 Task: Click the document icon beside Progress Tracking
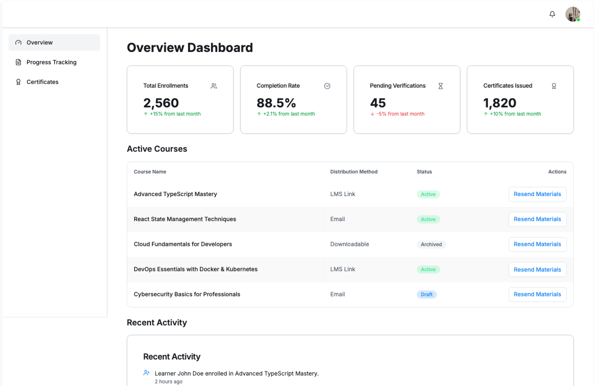pos(19,62)
